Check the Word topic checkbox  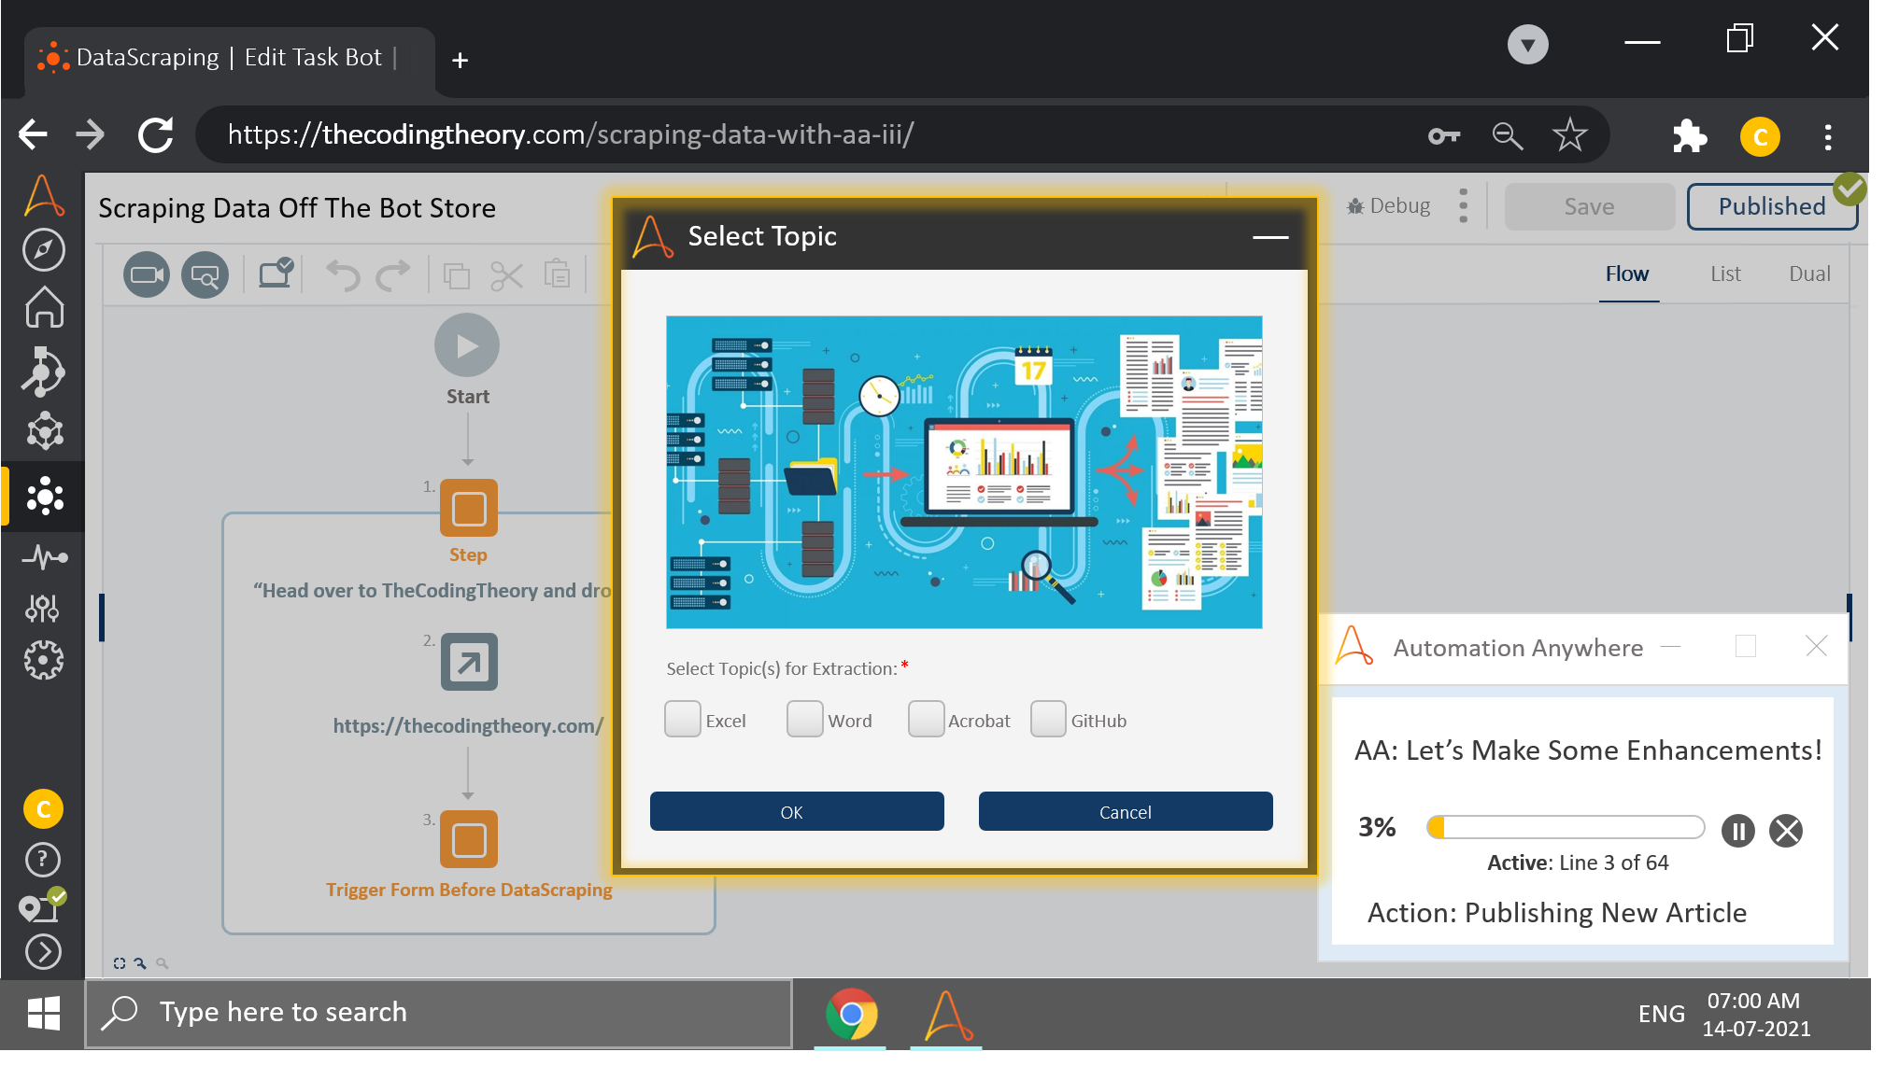[804, 720]
